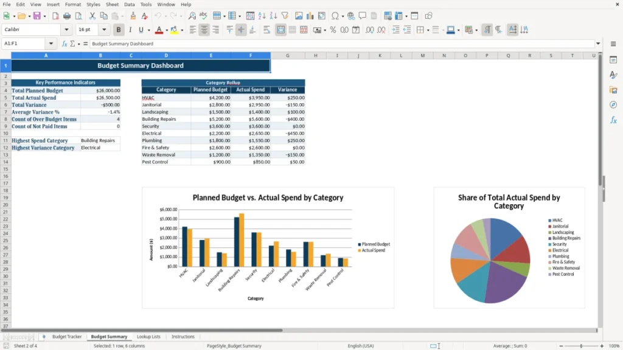Run the spelling check icon

[203, 16]
